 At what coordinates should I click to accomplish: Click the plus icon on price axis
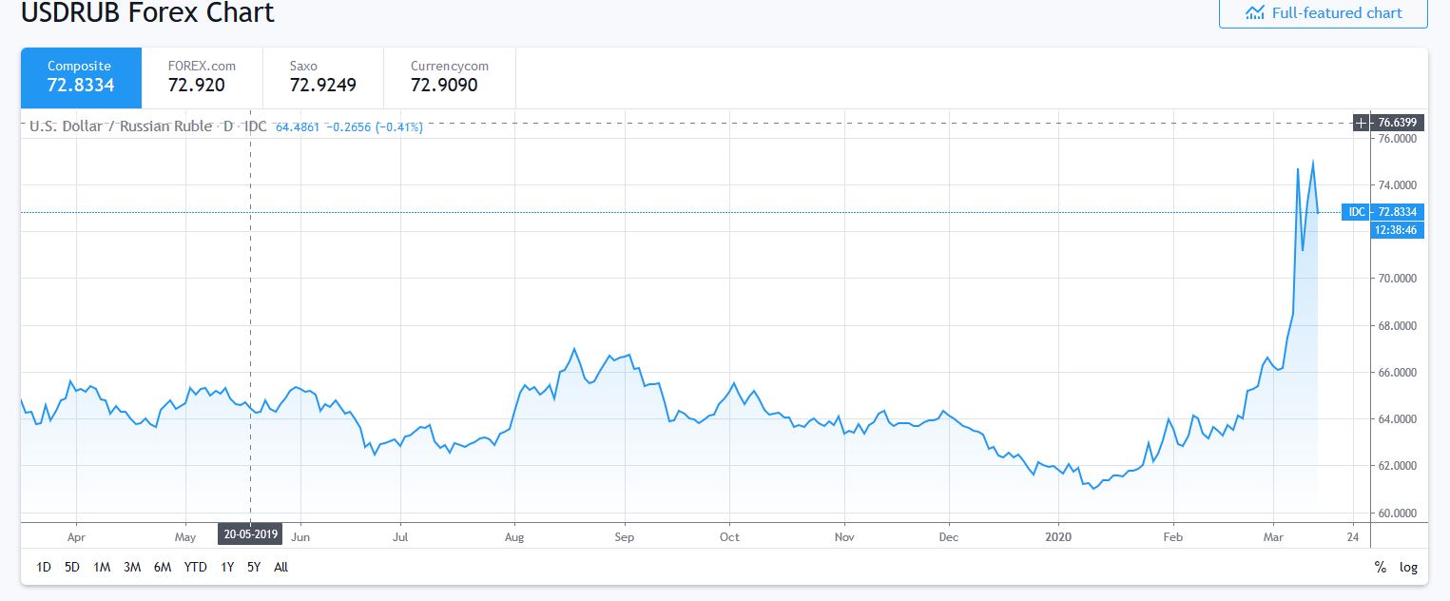click(1362, 123)
